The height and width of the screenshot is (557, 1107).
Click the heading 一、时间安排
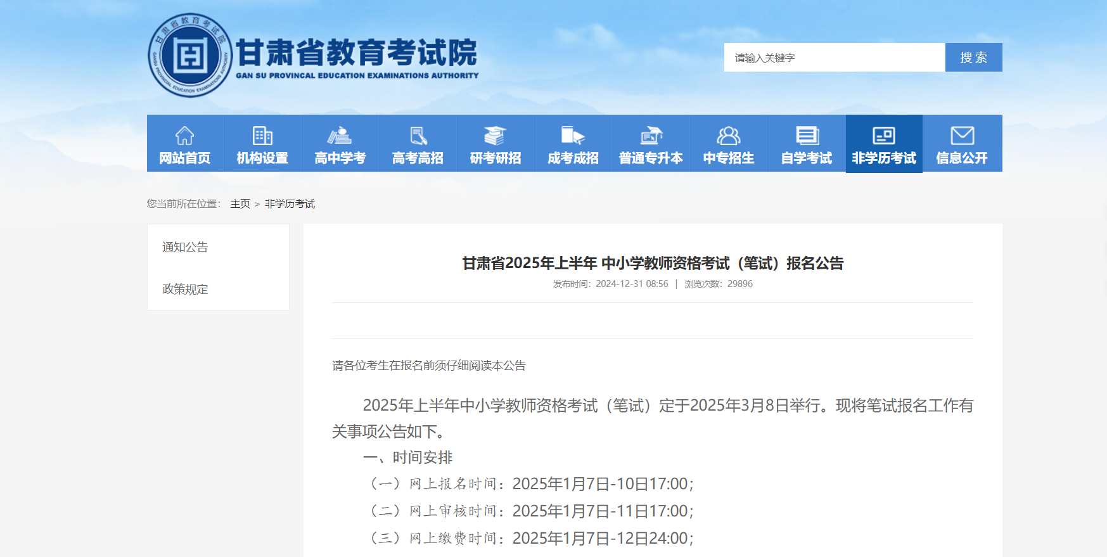pyautogui.click(x=408, y=458)
